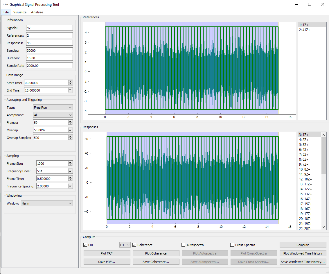
Task: Open the Analyze menu
Action: click(37, 12)
